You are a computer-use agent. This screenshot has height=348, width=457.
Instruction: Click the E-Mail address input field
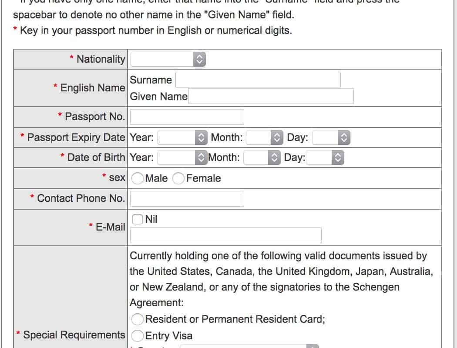click(x=226, y=235)
